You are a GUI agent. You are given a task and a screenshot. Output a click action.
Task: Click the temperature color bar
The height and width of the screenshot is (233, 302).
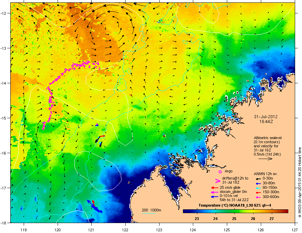pyautogui.click(x=235, y=211)
